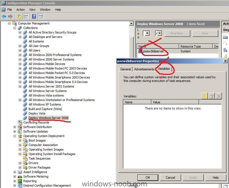229x188 pixels.
Task: Open the second search column dropdown
Action: pos(160,33)
